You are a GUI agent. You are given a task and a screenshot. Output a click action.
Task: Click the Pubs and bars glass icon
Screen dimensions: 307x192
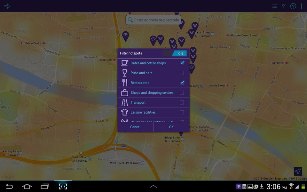pyautogui.click(x=124, y=73)
